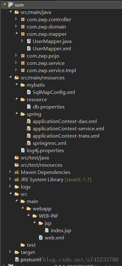Image resolution: width=122 pixels, height=266 pixels.
Task: Select the src/test/java label
Action: [35, 158]
